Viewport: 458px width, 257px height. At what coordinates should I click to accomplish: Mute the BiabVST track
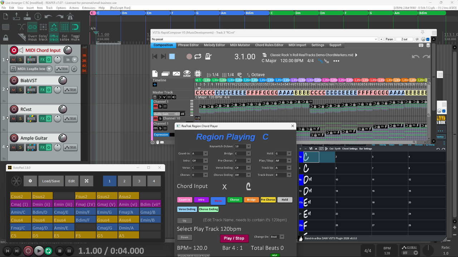tap(13, 90)
